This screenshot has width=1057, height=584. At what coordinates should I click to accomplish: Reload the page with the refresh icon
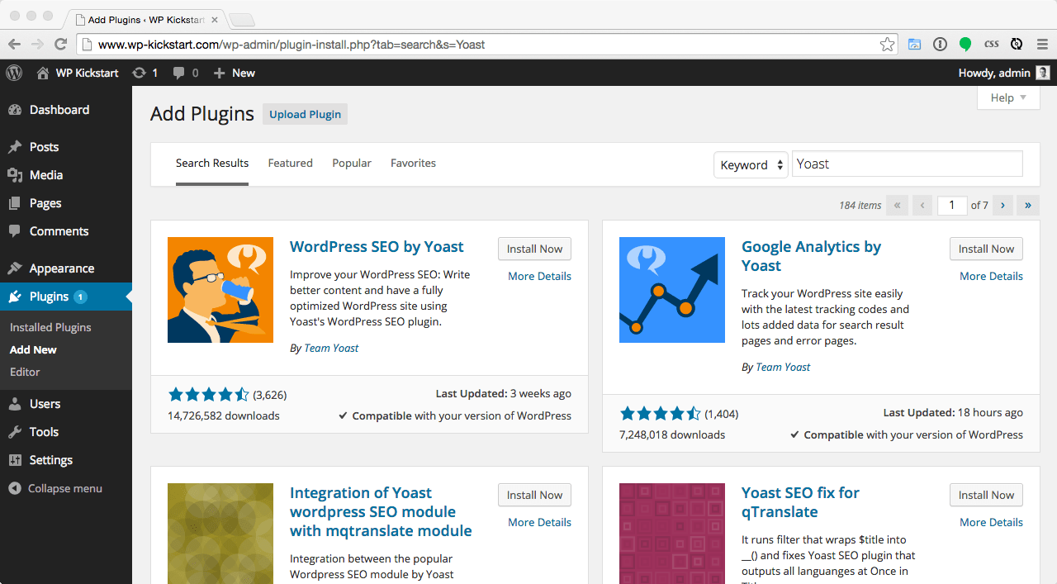60,45
